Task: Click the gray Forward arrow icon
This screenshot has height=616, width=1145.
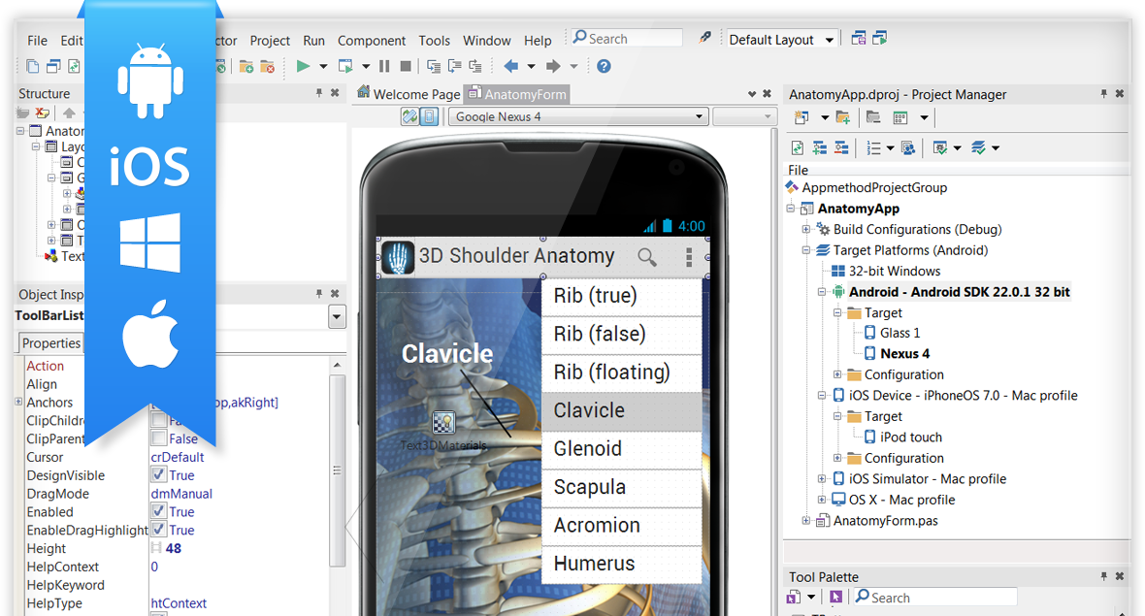Action: (x=553, y=66)
